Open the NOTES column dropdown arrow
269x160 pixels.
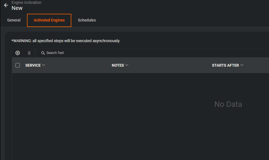click(x=127, y=65)
